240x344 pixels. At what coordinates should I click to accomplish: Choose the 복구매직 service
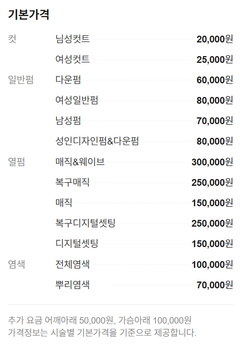[x=72, y=183]
